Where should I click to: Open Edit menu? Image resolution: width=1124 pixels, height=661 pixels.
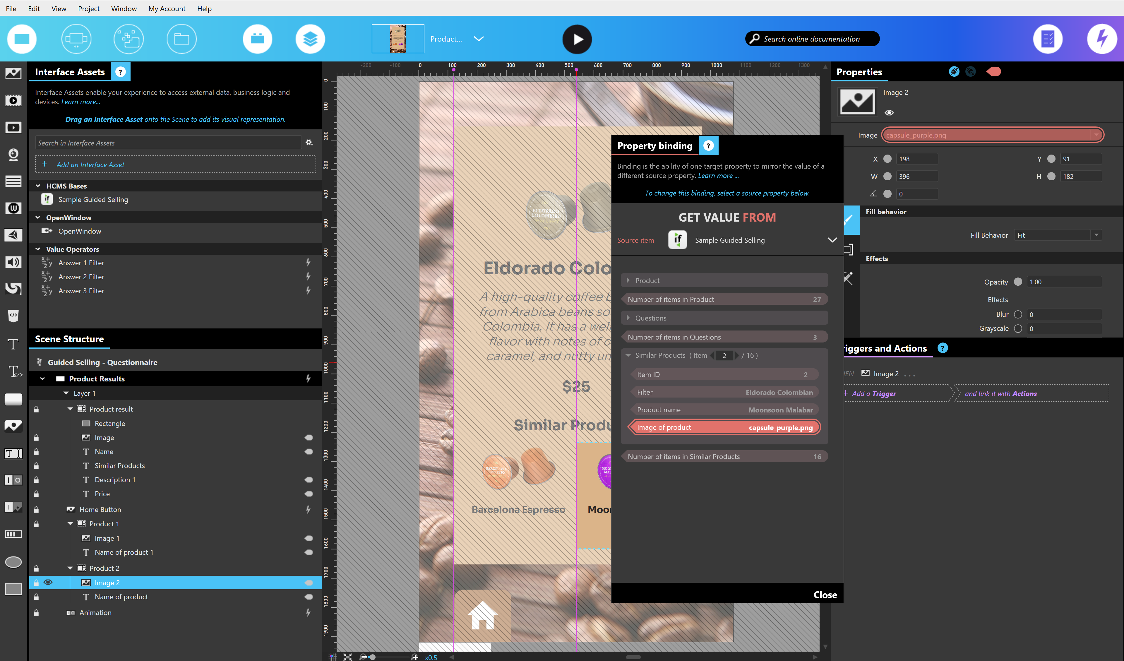(34, 8)
